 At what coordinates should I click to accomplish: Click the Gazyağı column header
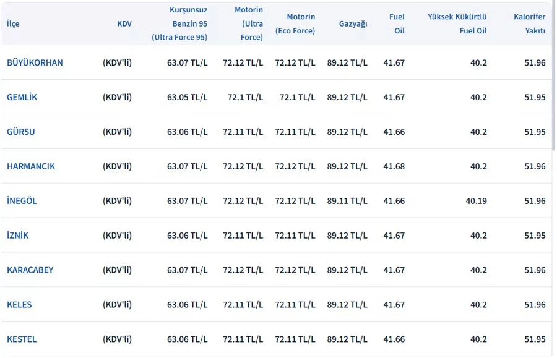[x=353, y=23]
